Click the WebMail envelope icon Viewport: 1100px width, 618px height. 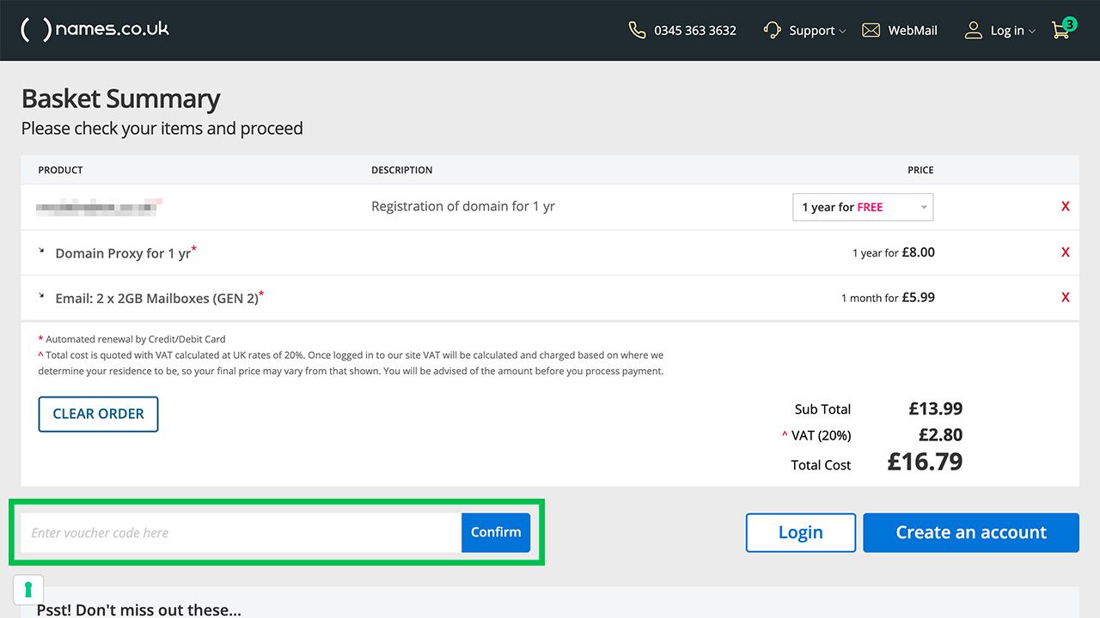(871, 30)
